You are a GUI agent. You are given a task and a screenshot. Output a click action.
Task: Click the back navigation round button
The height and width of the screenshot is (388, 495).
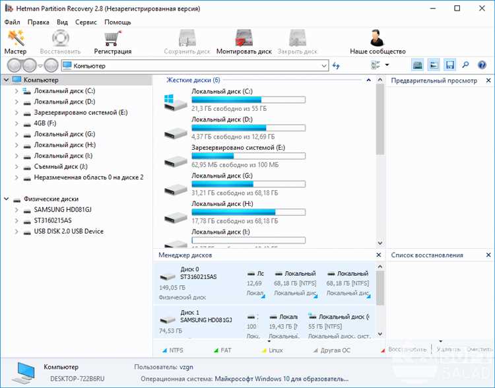click(x=14, y=66)
